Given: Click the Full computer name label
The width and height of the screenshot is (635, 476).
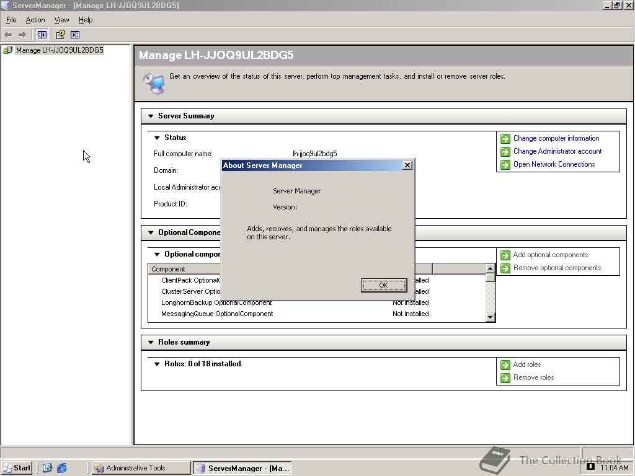Looking at the screenshot, I should pos(183,154).
